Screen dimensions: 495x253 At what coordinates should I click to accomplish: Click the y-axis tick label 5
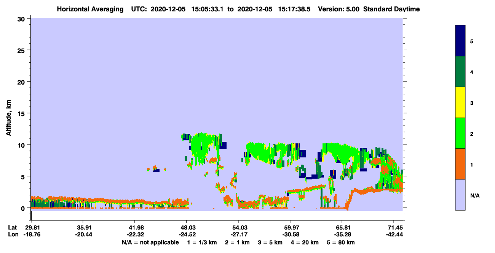pos(24,176)
